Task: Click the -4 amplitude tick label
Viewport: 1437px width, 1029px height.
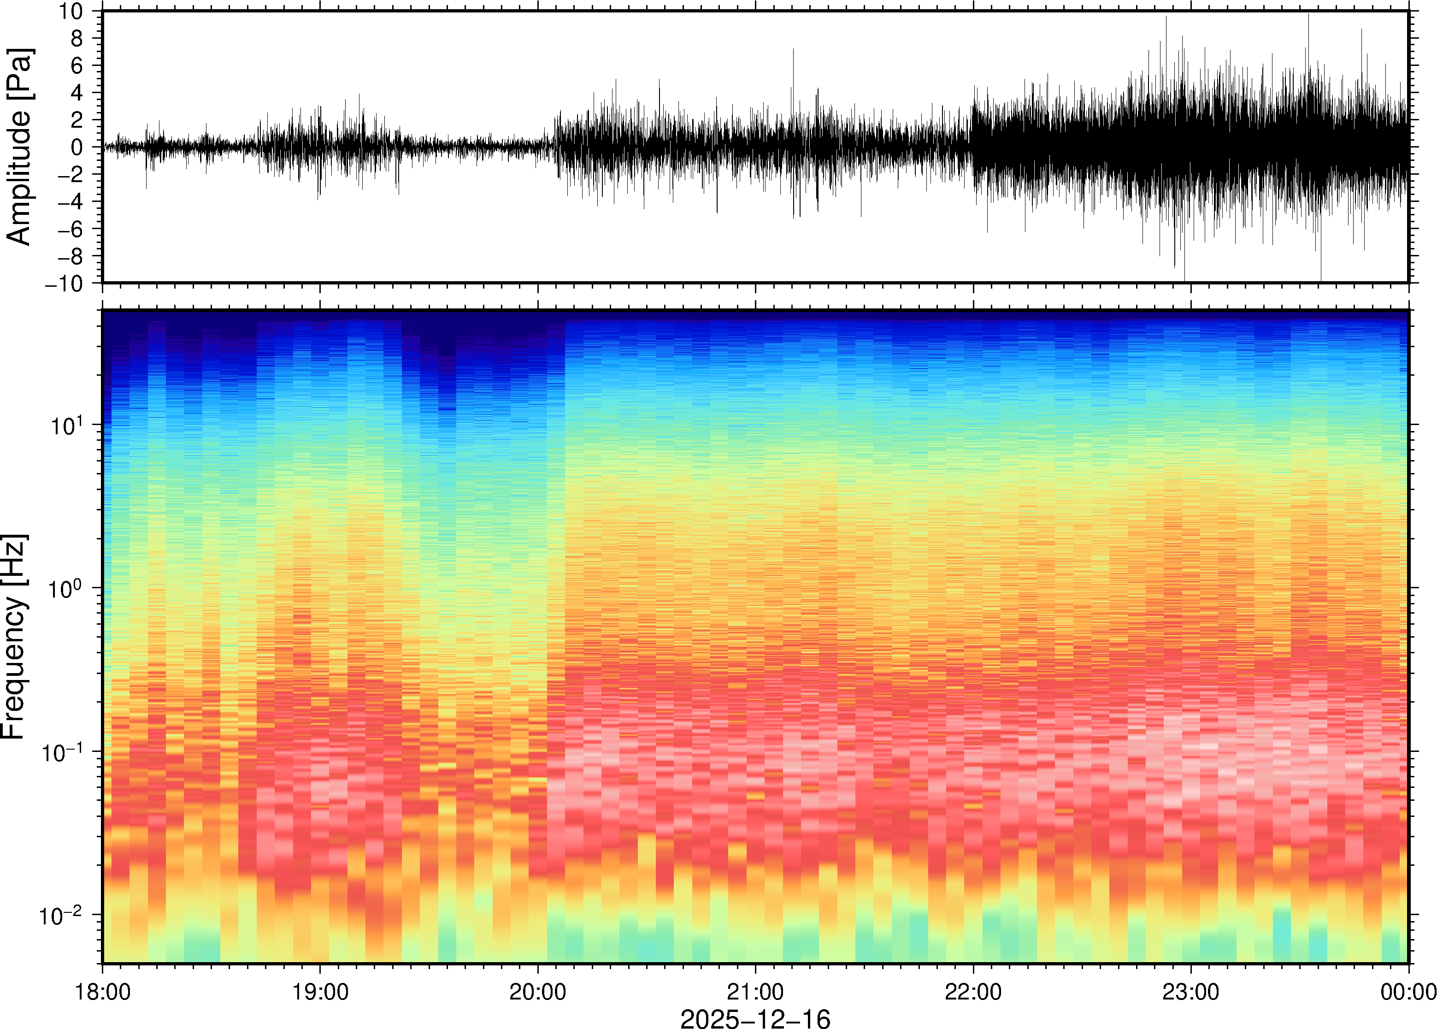Action: [x=70, y=202]
